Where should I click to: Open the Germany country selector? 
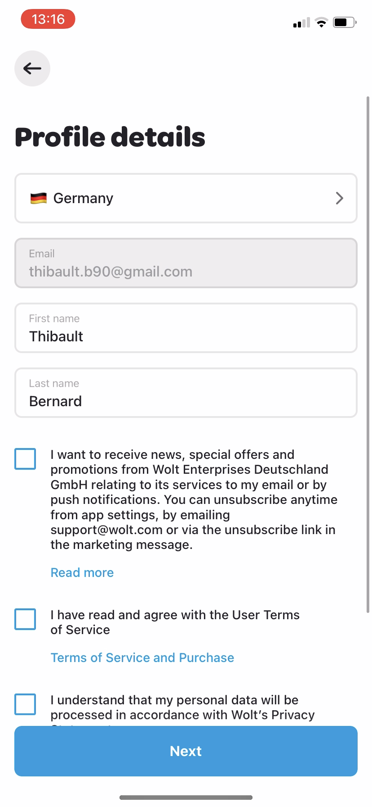(186, 198)
